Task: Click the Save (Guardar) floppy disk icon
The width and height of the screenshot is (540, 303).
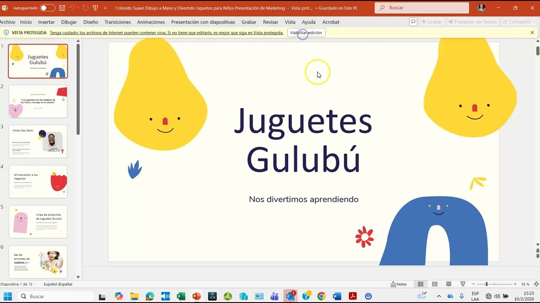Action: pyautogui.click(x=62, y=8)
